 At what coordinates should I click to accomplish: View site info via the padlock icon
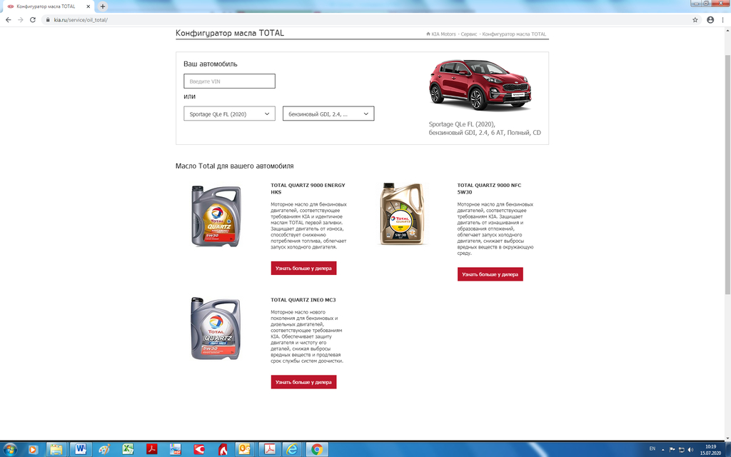pos(48,19)
